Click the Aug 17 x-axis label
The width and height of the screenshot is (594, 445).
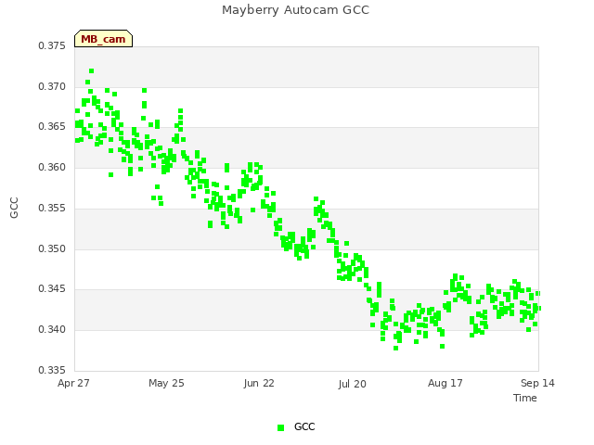[445, 383]
